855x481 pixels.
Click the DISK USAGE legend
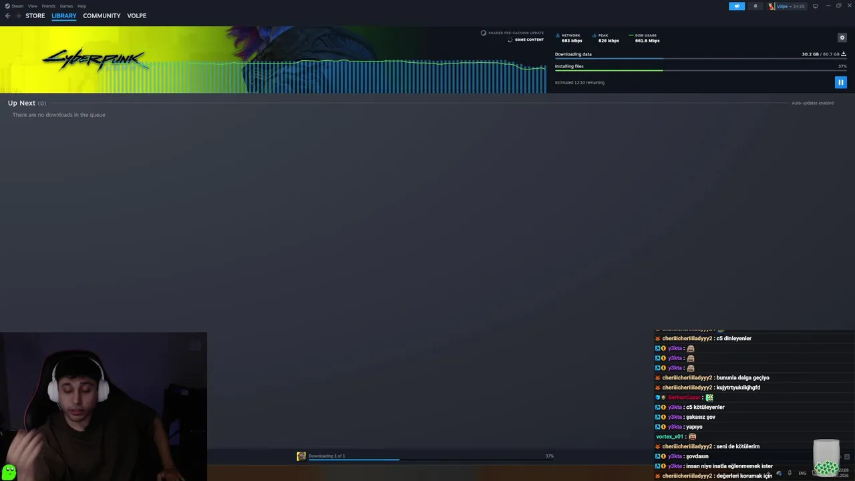click(x=645, y=38)
